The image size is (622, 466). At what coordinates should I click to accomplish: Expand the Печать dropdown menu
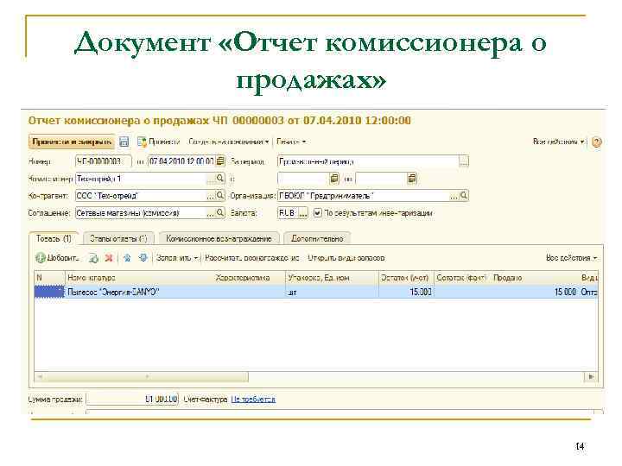(291, 142)
